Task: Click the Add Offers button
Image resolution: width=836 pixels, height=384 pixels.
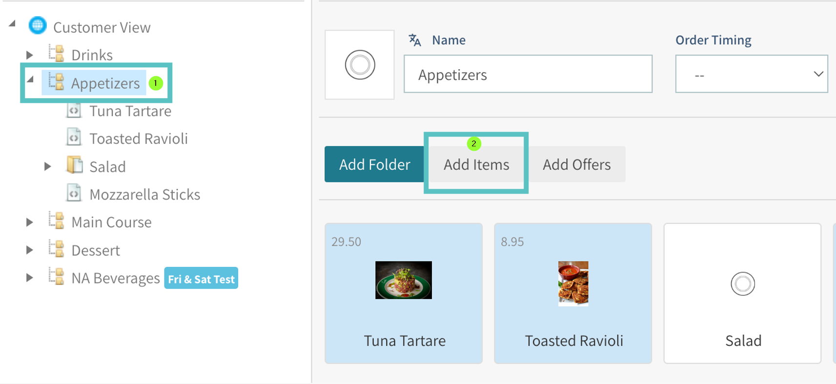Action: tap(576, 164)
